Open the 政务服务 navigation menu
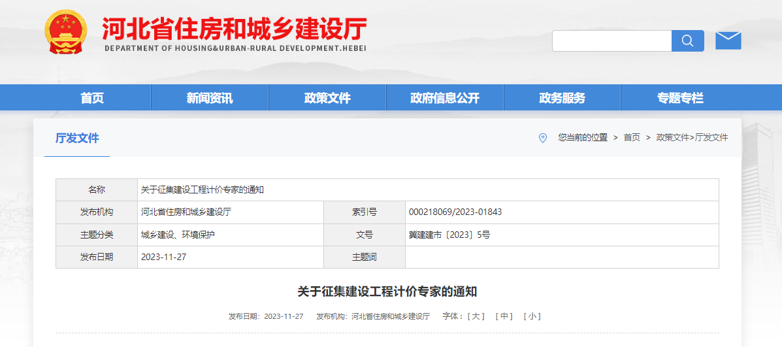The image size is (782, 347). click(x=562, y=98)
